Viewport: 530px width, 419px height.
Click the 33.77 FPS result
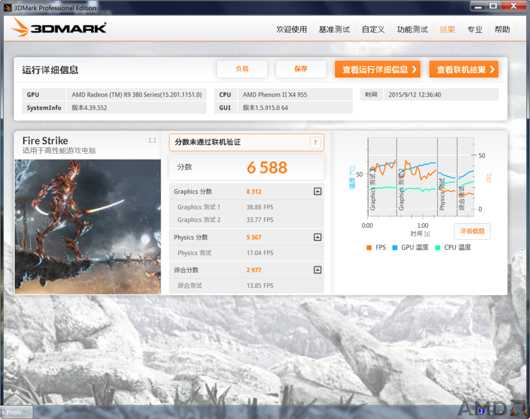coord(260,220)
